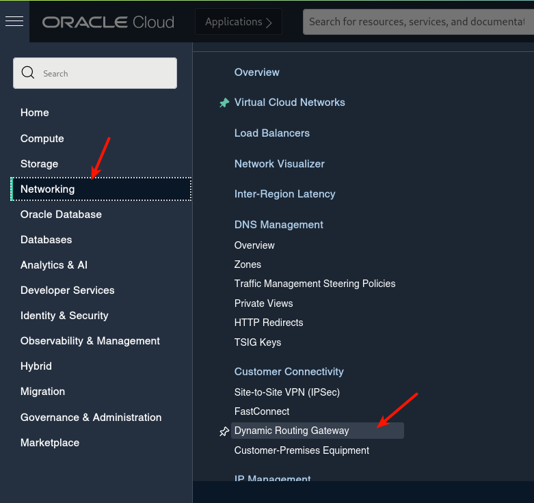This screenshot has height=503, width=534.
Task: Go to Site-to-Site VPN (IPSec)
Action: 287,392
